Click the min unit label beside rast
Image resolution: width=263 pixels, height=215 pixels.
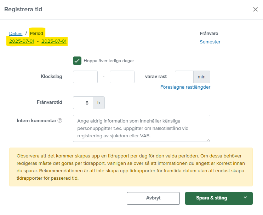(201, 77)
